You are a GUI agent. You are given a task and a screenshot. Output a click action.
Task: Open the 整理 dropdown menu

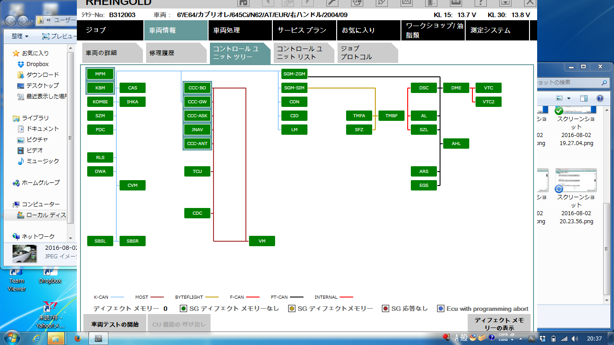click(x=20, y=36)
